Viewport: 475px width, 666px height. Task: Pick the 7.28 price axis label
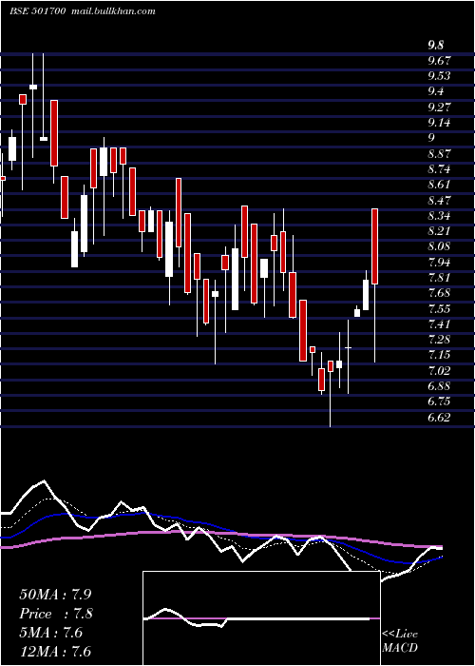439,340
